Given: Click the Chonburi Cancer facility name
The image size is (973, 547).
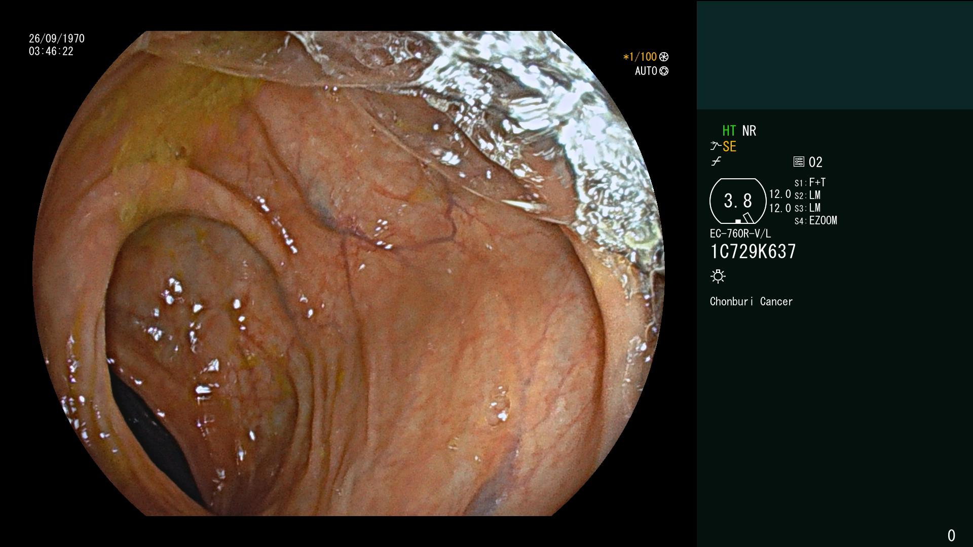Looking at the screenshot, I should tap(751, 301).
